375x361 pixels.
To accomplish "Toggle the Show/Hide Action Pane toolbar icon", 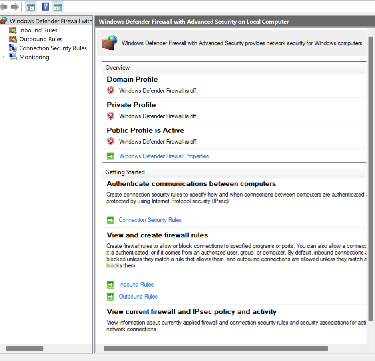I will click(58, 7).
